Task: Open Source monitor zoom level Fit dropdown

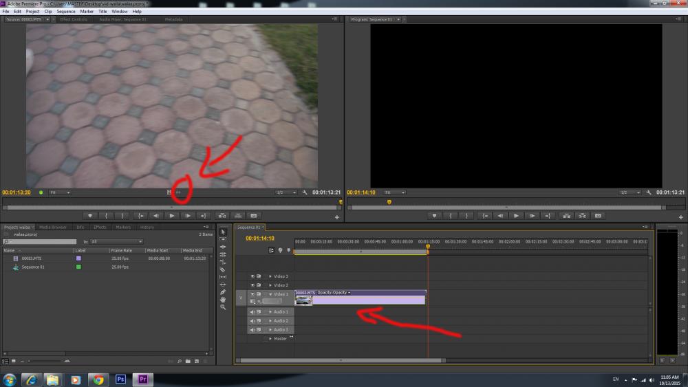Action: [x=60, y=192]
